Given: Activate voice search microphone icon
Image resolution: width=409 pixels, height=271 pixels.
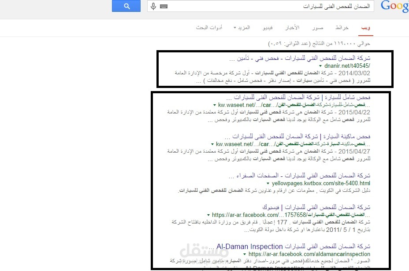Looking at the screenshot, I should click(x=153, y=6).
